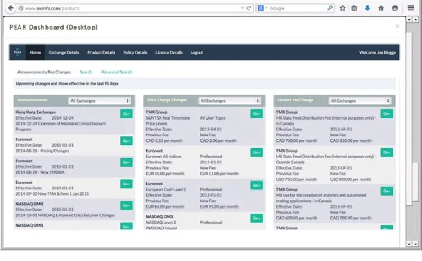Click Go for TMX S&P/TSX Real TimeIndex
The image size is (422, 261).
257,113
